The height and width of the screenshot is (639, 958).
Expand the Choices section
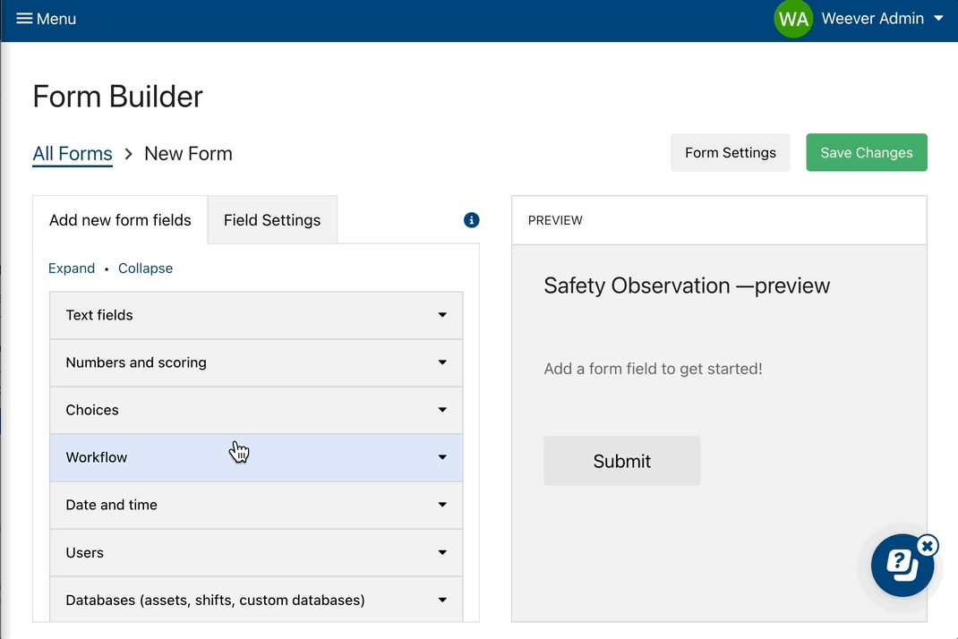(441, 410)
